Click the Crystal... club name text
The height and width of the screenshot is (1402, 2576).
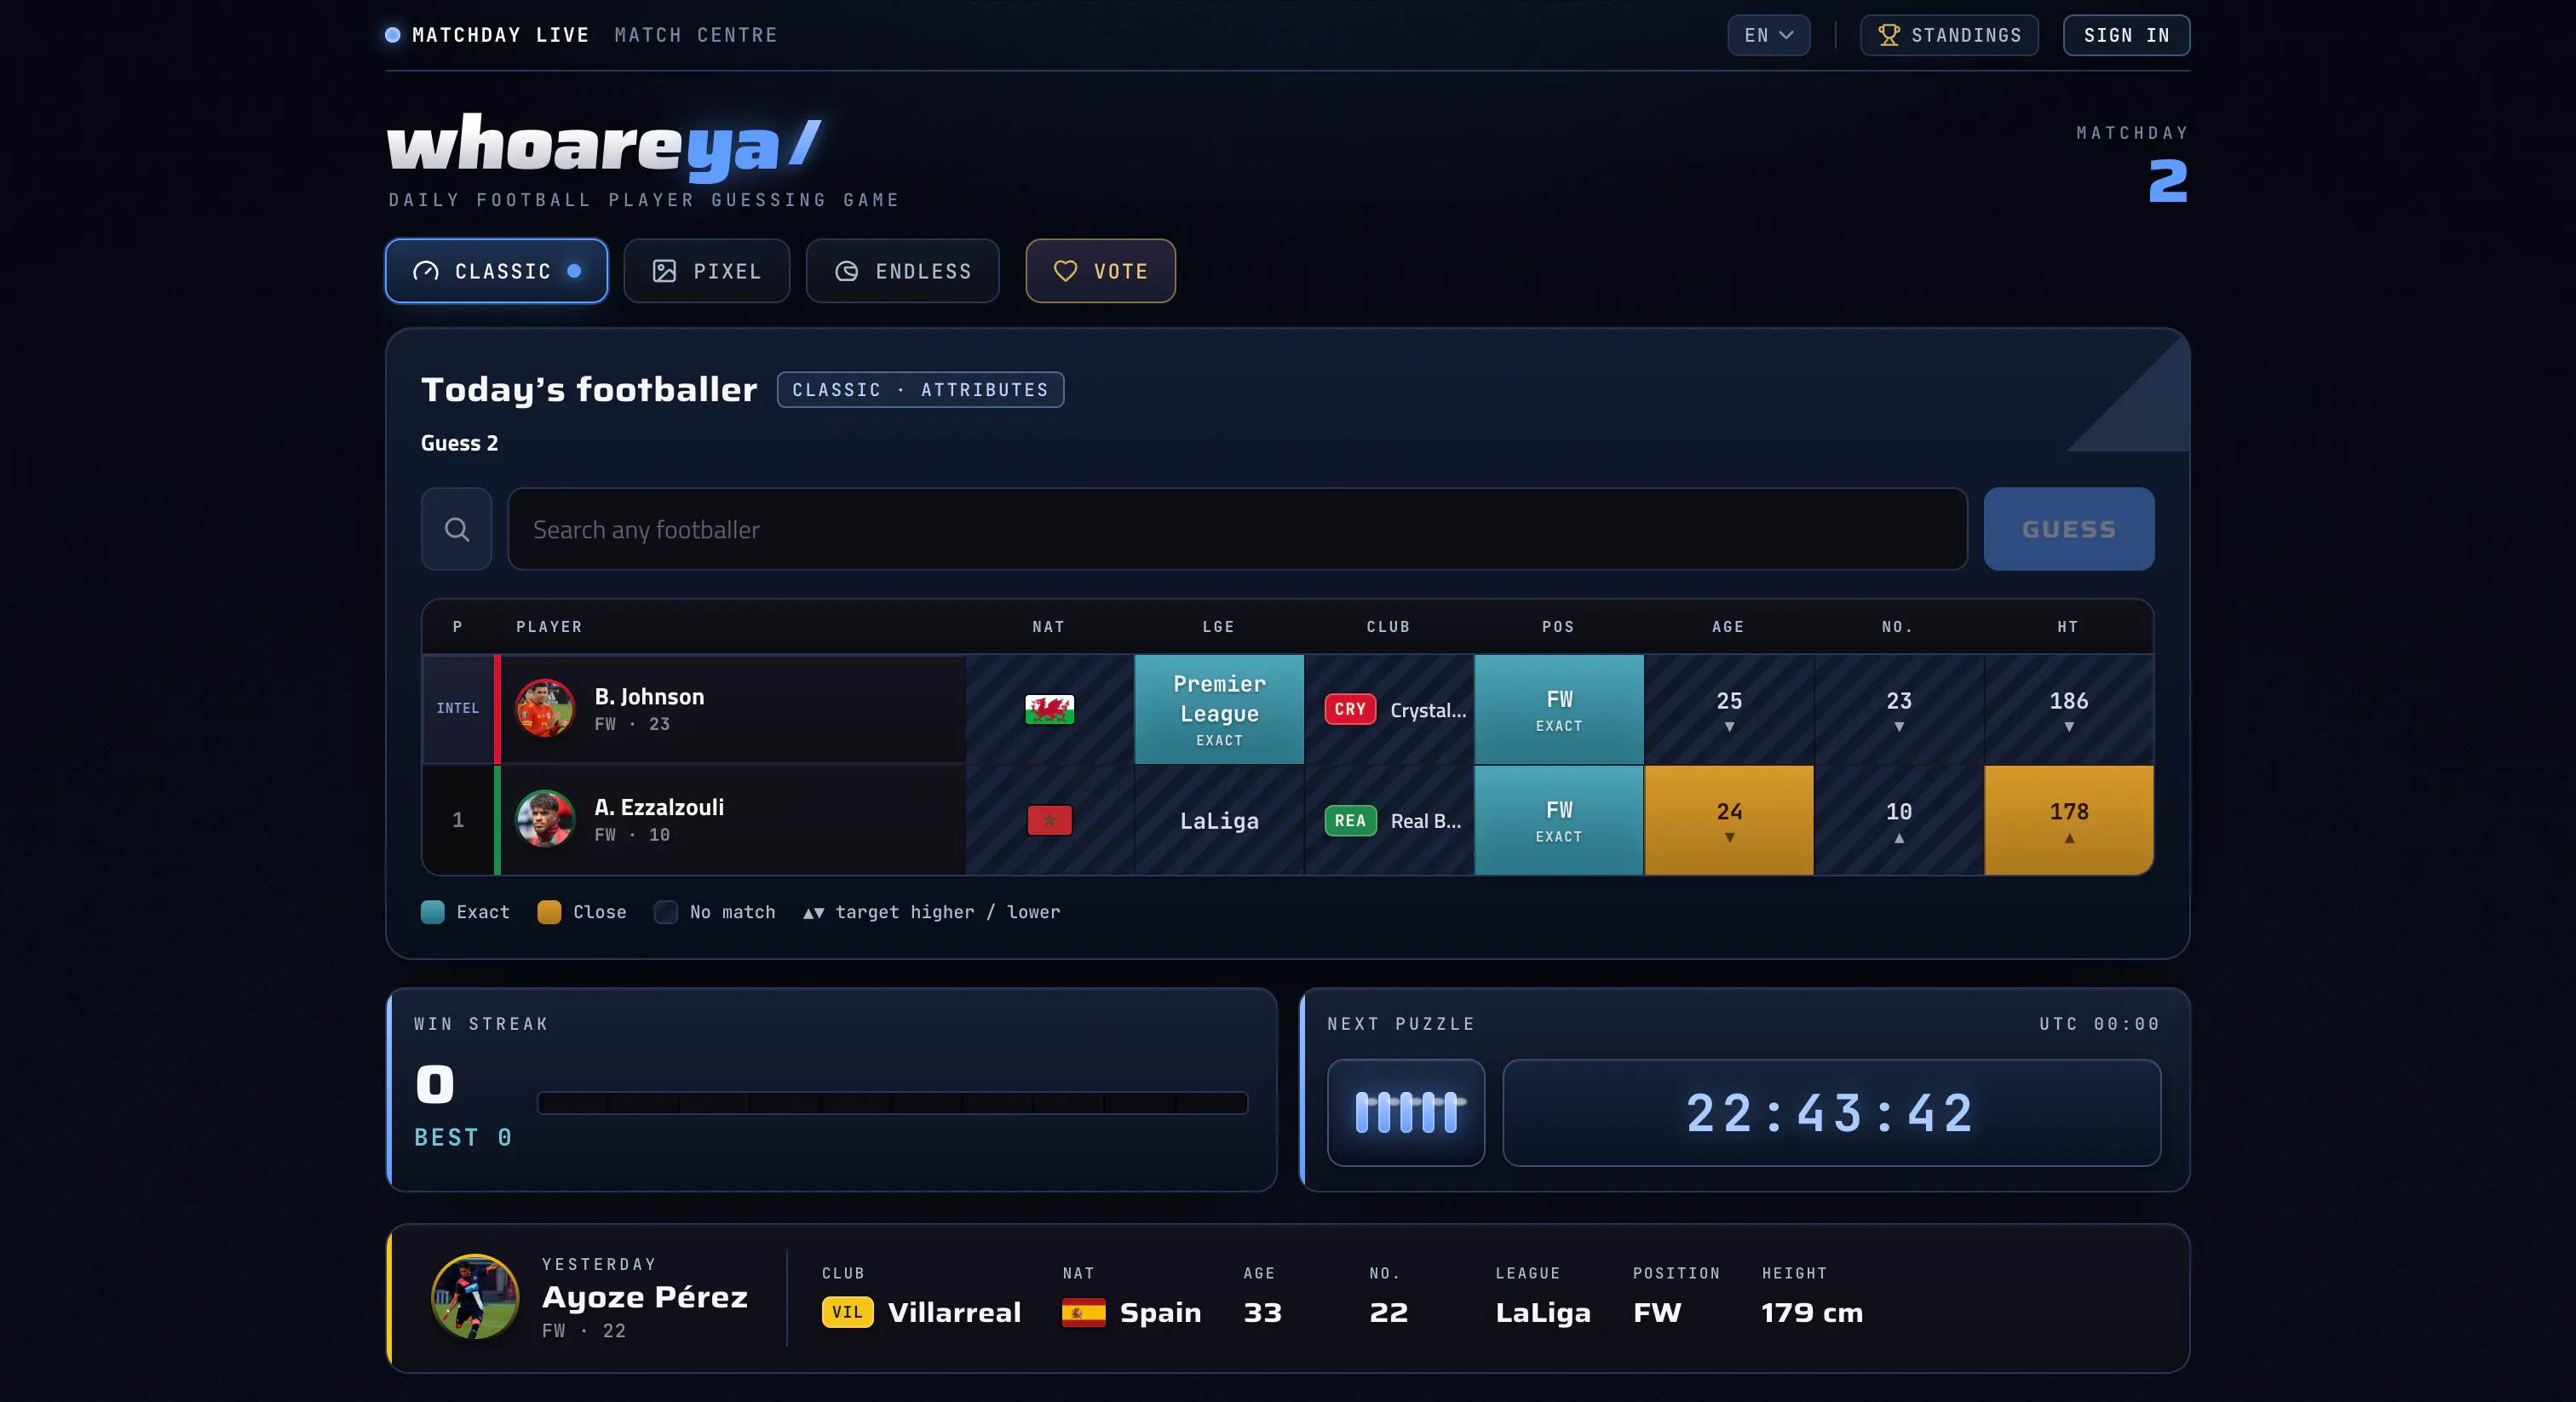[1428, 710]
